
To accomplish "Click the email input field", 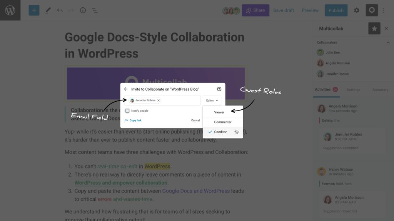I will tap(163, 101).
